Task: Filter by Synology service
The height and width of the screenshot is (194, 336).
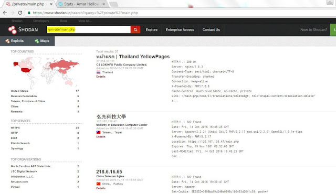Action: [17, 148]
